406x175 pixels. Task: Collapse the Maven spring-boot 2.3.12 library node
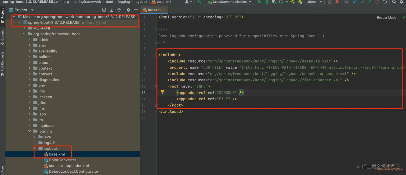[14, 17]
